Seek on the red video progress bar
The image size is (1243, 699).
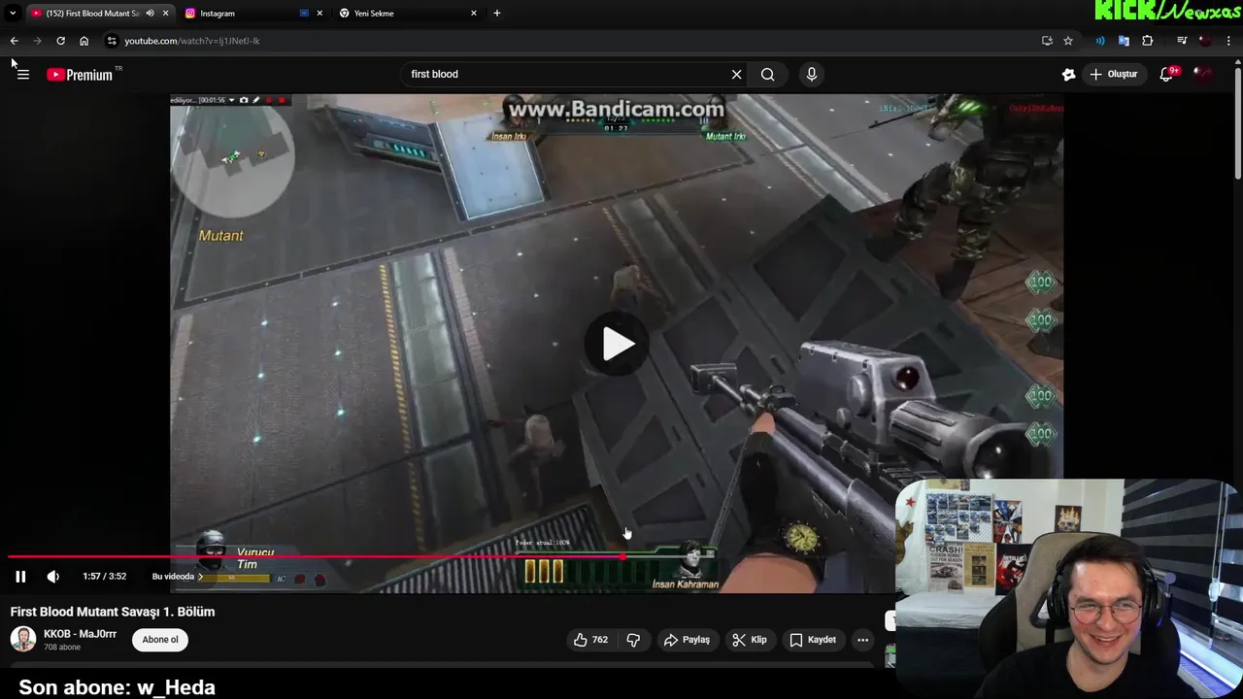(x=447, y=557)
